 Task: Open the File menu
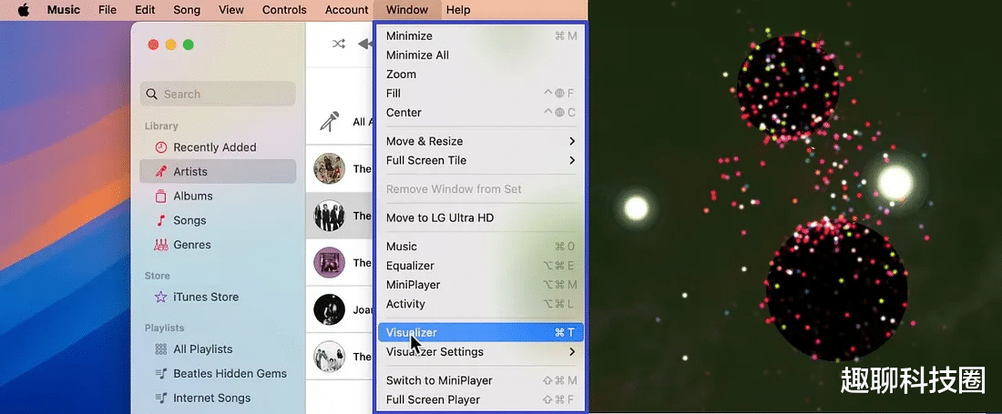click(107, 10)
